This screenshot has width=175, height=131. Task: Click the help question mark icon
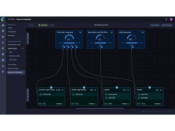[166, 19]
